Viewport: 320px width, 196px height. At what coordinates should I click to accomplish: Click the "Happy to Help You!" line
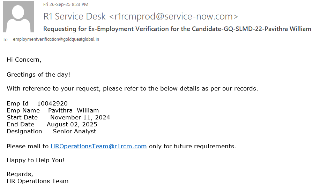(x=36, y=160)
